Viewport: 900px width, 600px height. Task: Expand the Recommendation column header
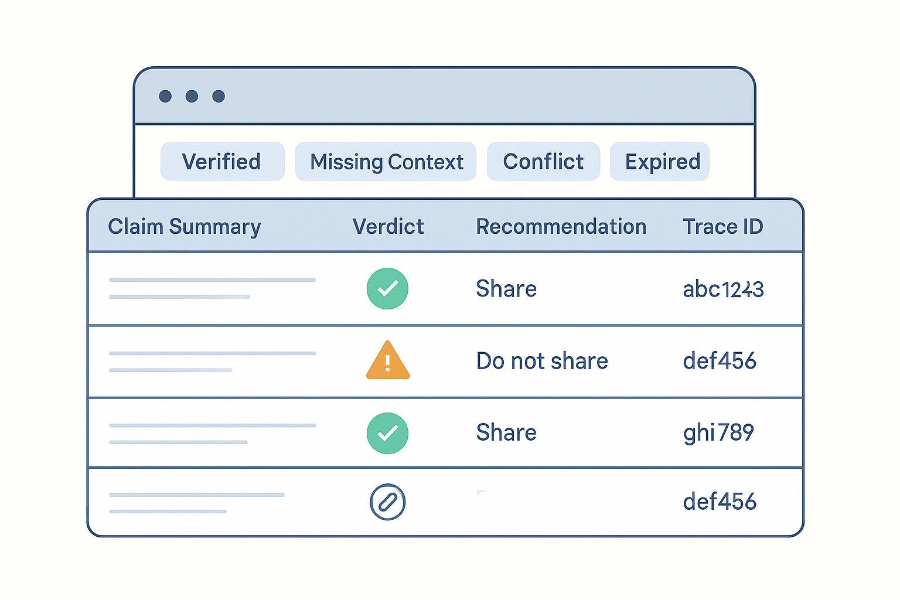[x=561, y=227]
